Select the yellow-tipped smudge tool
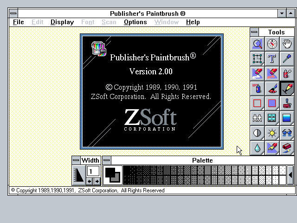 point(272,148)
